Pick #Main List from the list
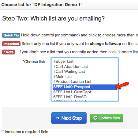Screen dimensions: 138x138 pyautogui.click(x=85, y=76)
